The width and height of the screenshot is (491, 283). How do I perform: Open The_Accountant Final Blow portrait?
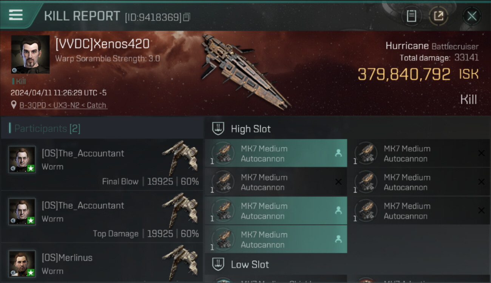point(22,160)
